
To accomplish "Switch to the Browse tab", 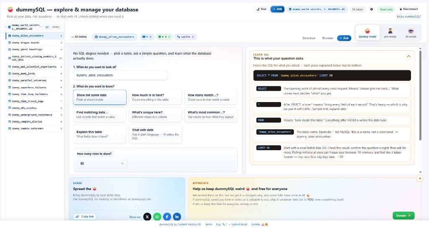I will 328,38.
